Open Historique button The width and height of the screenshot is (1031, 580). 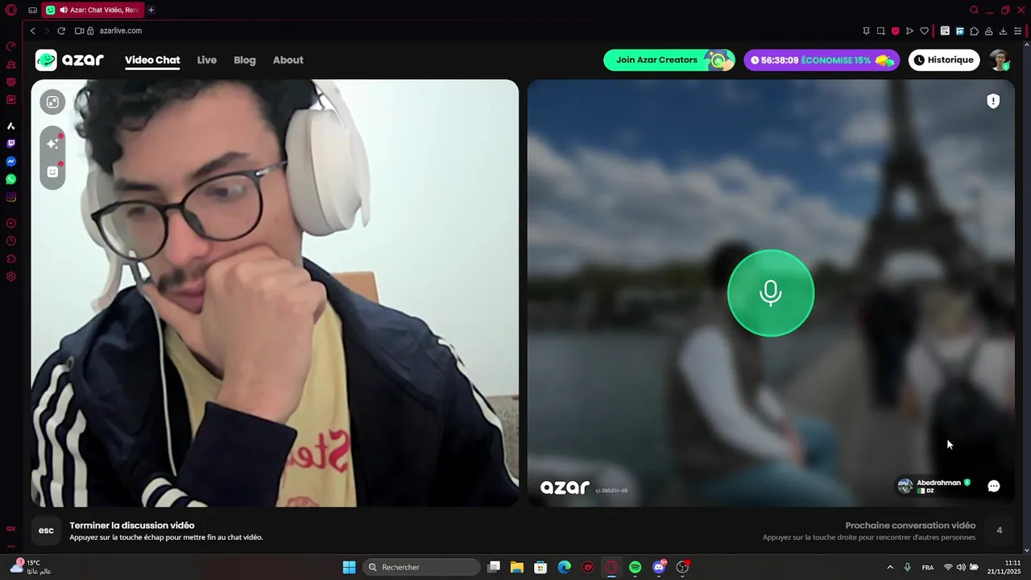(944, 60)
